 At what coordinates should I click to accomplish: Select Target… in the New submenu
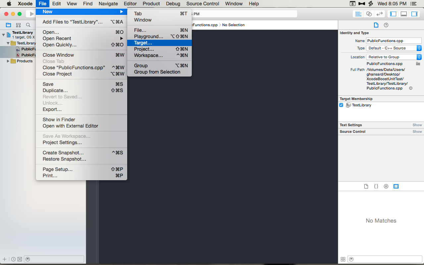pos(159,43)
